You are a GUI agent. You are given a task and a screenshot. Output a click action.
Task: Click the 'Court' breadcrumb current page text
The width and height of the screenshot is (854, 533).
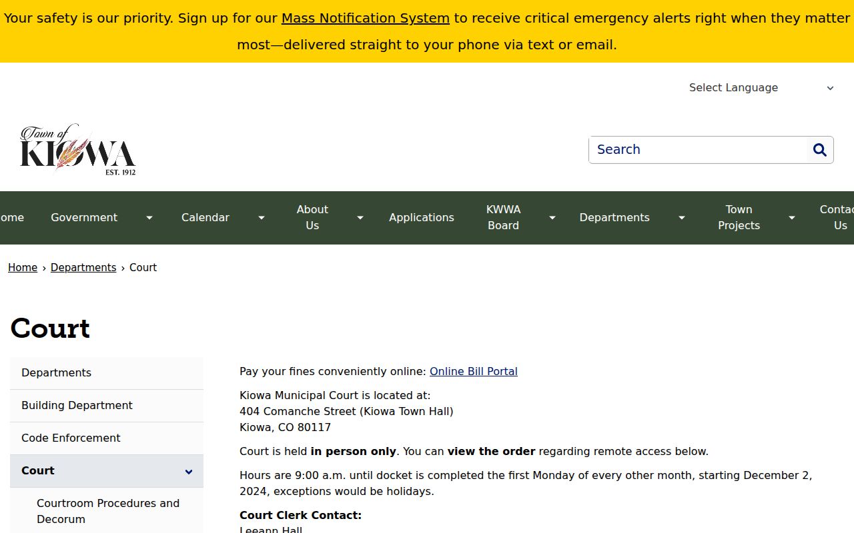coord(143,268)
